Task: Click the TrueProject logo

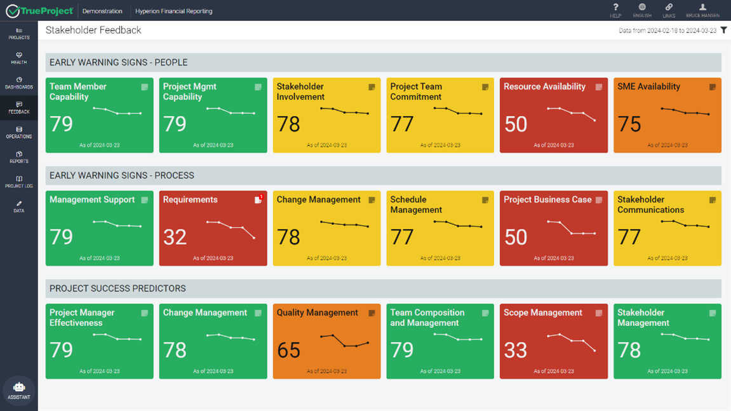Action: [38, 10]
